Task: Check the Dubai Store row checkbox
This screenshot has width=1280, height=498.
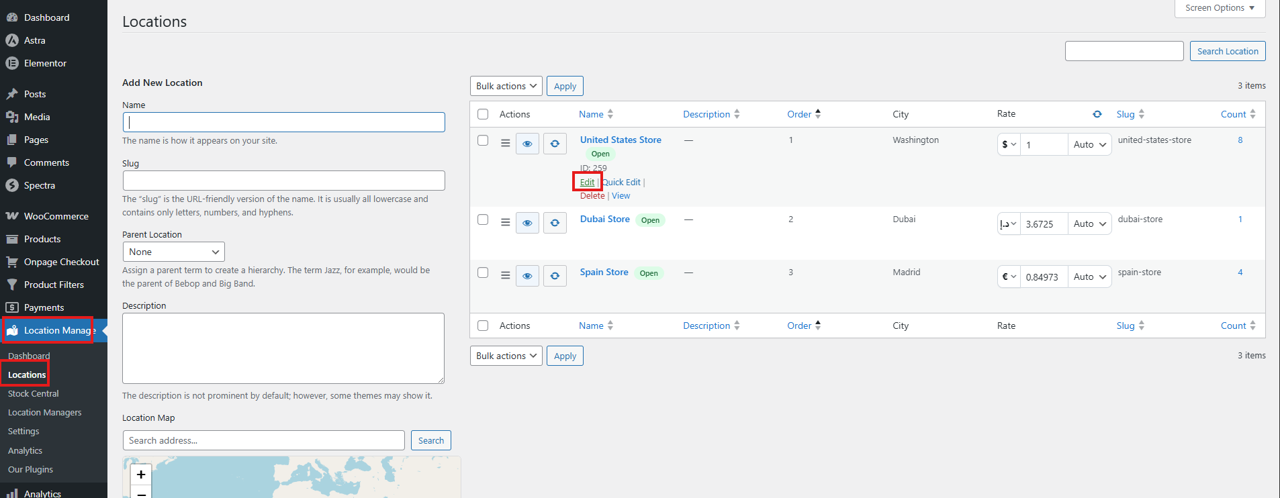Action: (x=483, y=219)
